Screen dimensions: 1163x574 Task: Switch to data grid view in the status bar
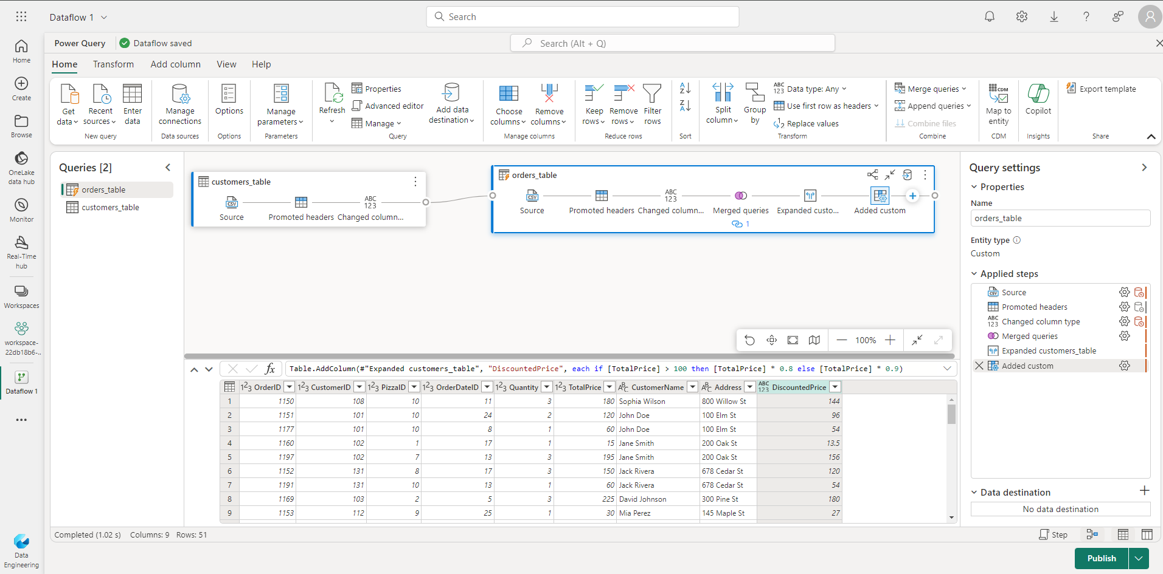(x=1123, y=535)
